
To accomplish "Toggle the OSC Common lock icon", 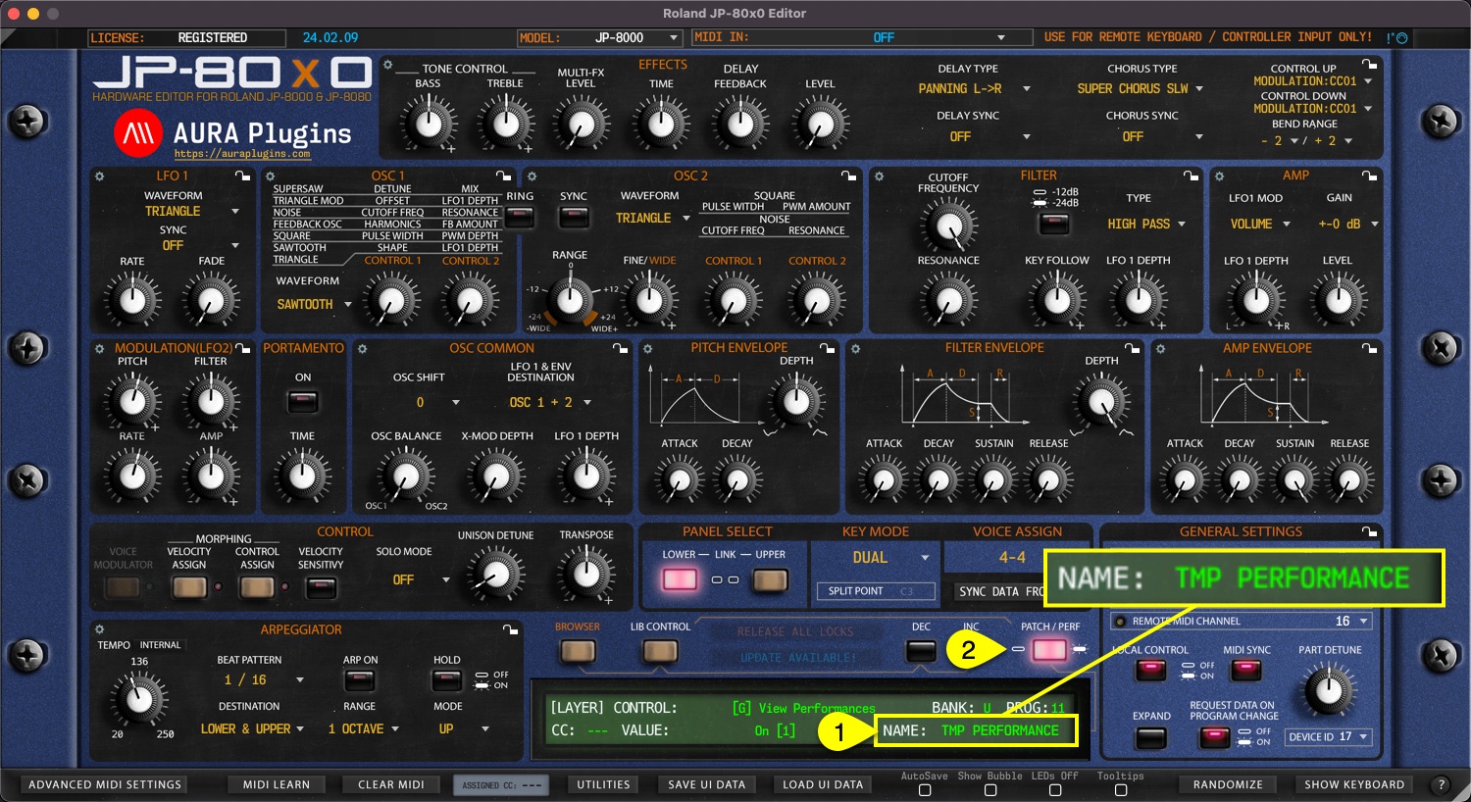I will point(620,347).
